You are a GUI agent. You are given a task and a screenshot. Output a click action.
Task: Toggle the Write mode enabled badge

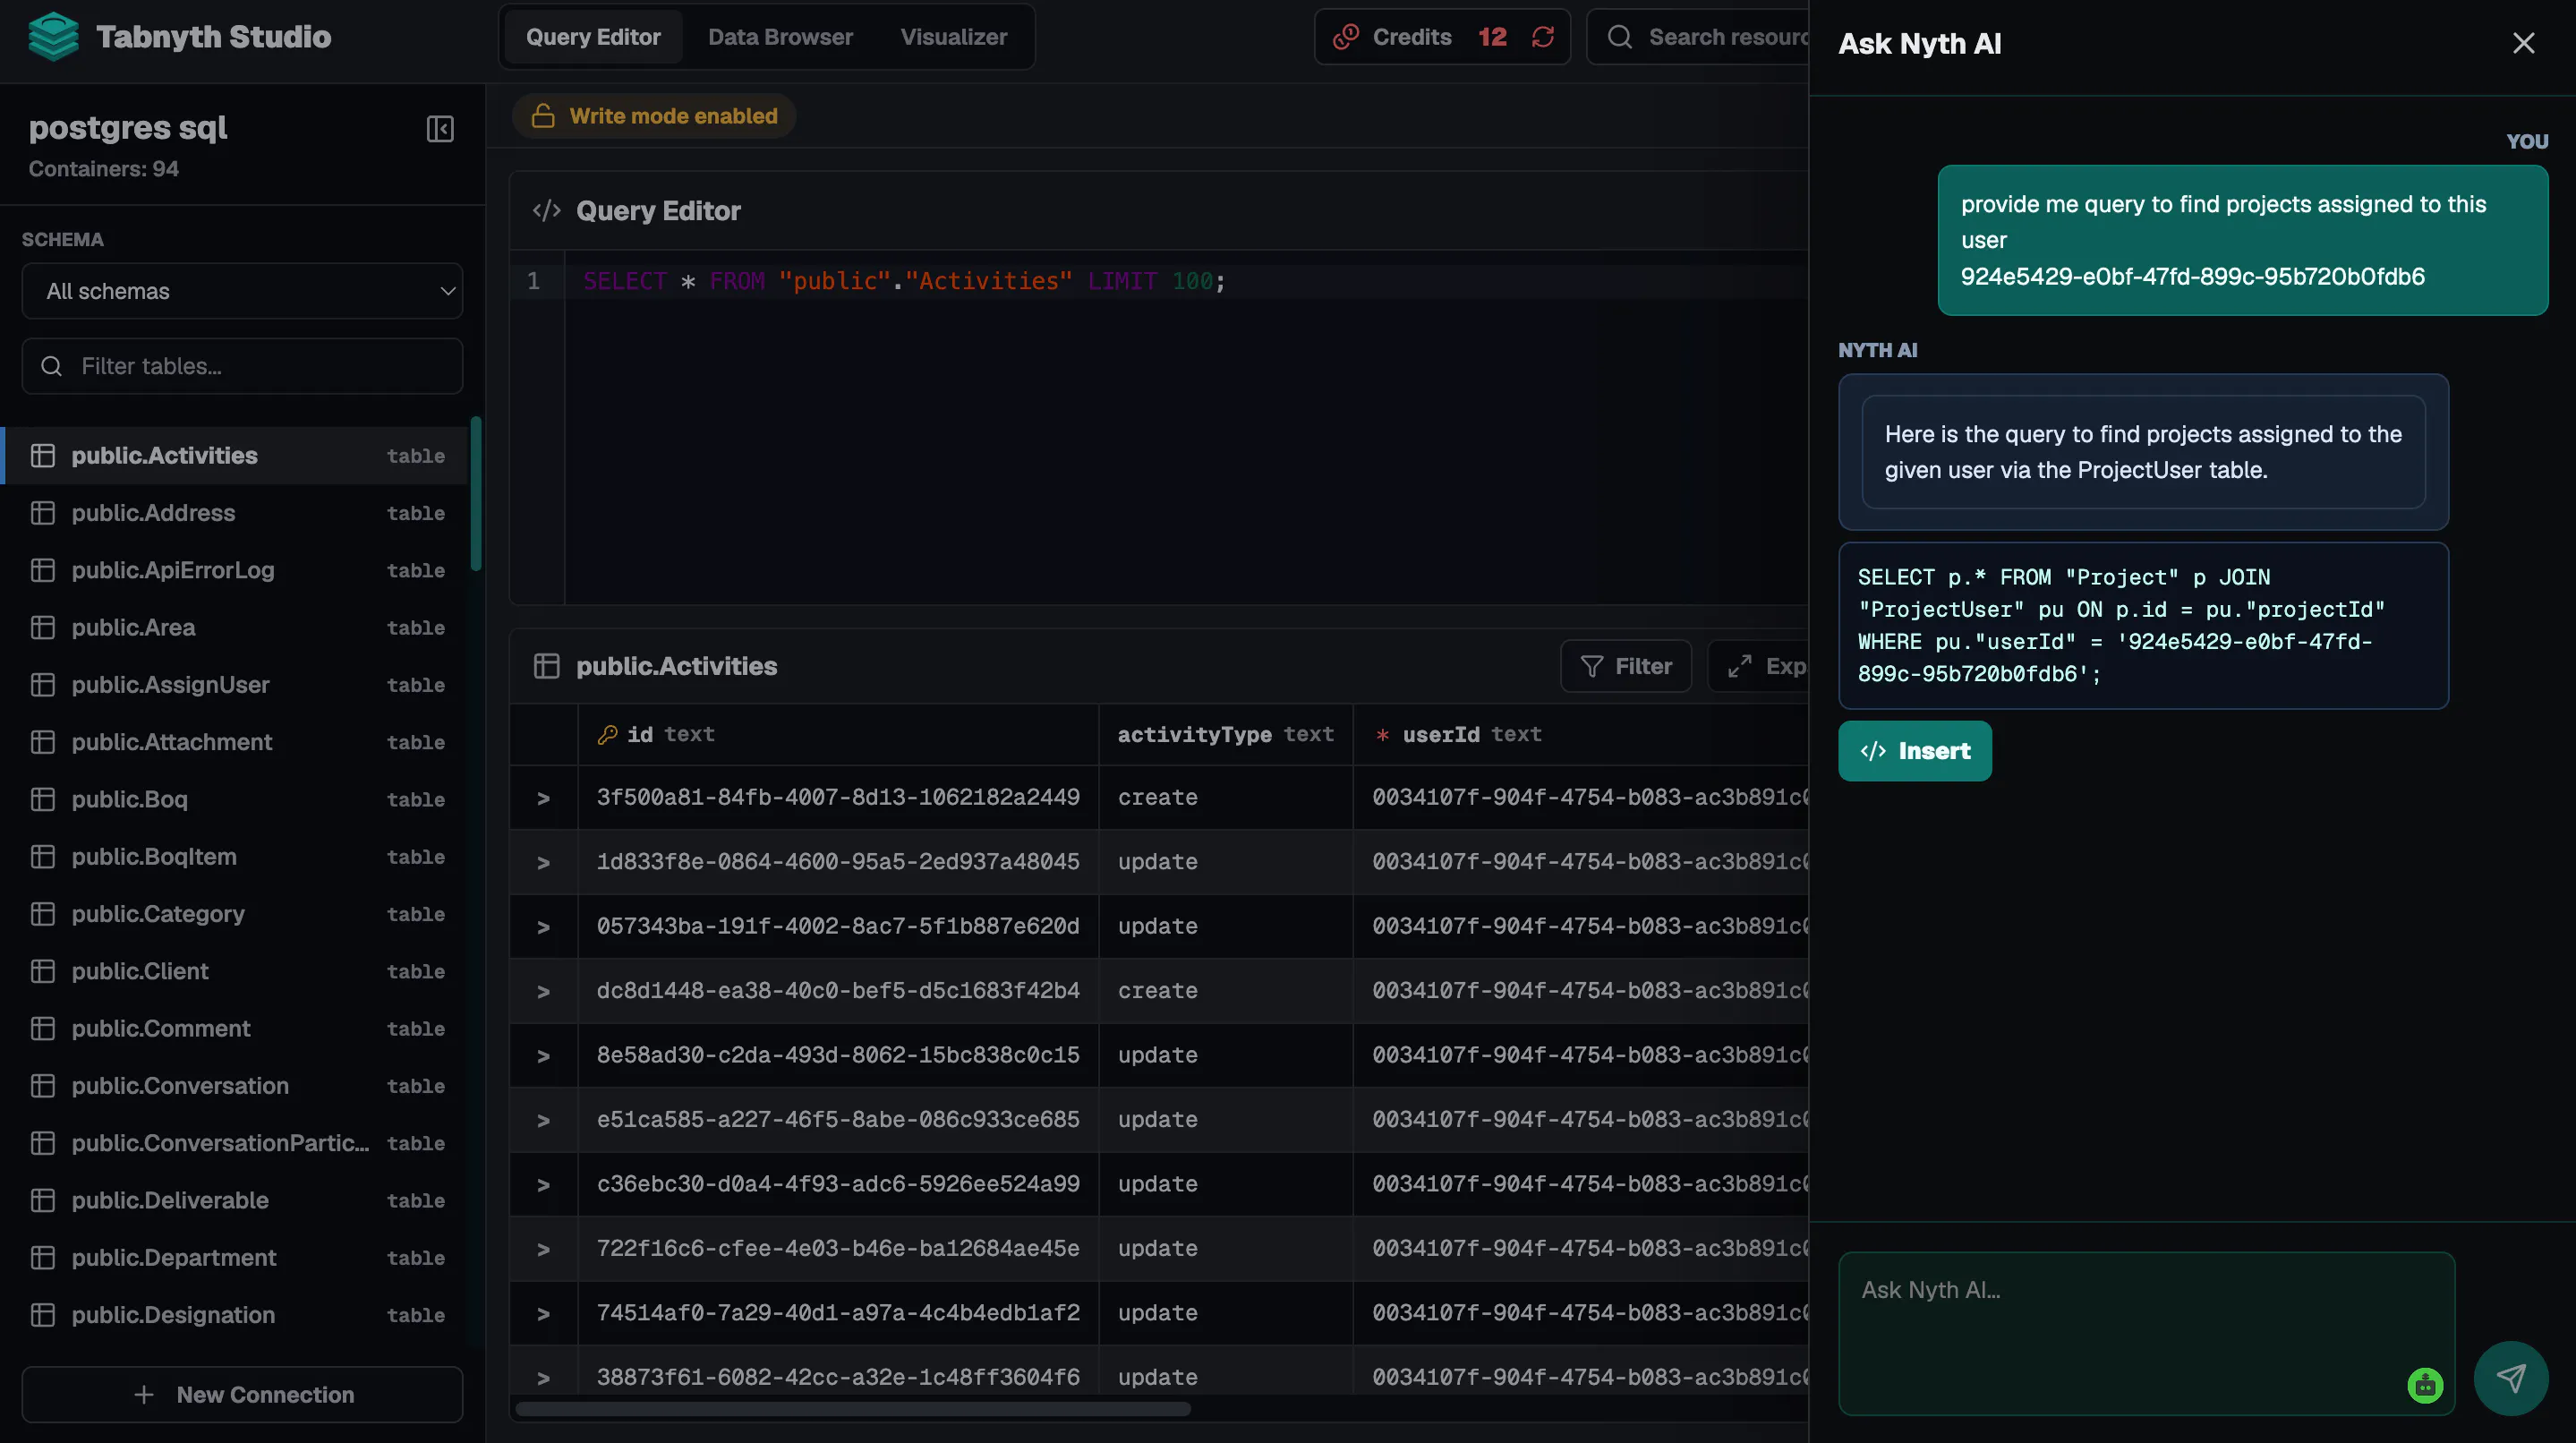click(x=654, y=116)
